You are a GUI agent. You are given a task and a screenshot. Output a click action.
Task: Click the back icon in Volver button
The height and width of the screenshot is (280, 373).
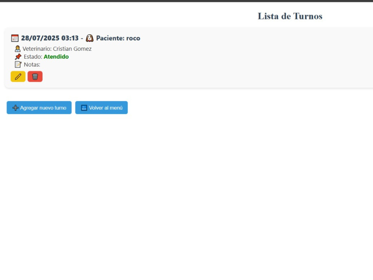[84, 108]
